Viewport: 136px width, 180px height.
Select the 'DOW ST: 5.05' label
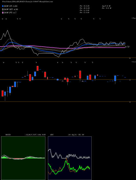click(11, 6)
